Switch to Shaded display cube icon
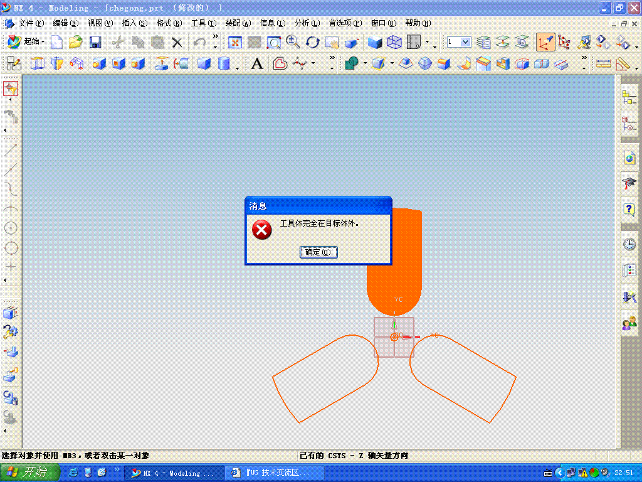This screenshot has width=642, height=482. coord(375,42)
